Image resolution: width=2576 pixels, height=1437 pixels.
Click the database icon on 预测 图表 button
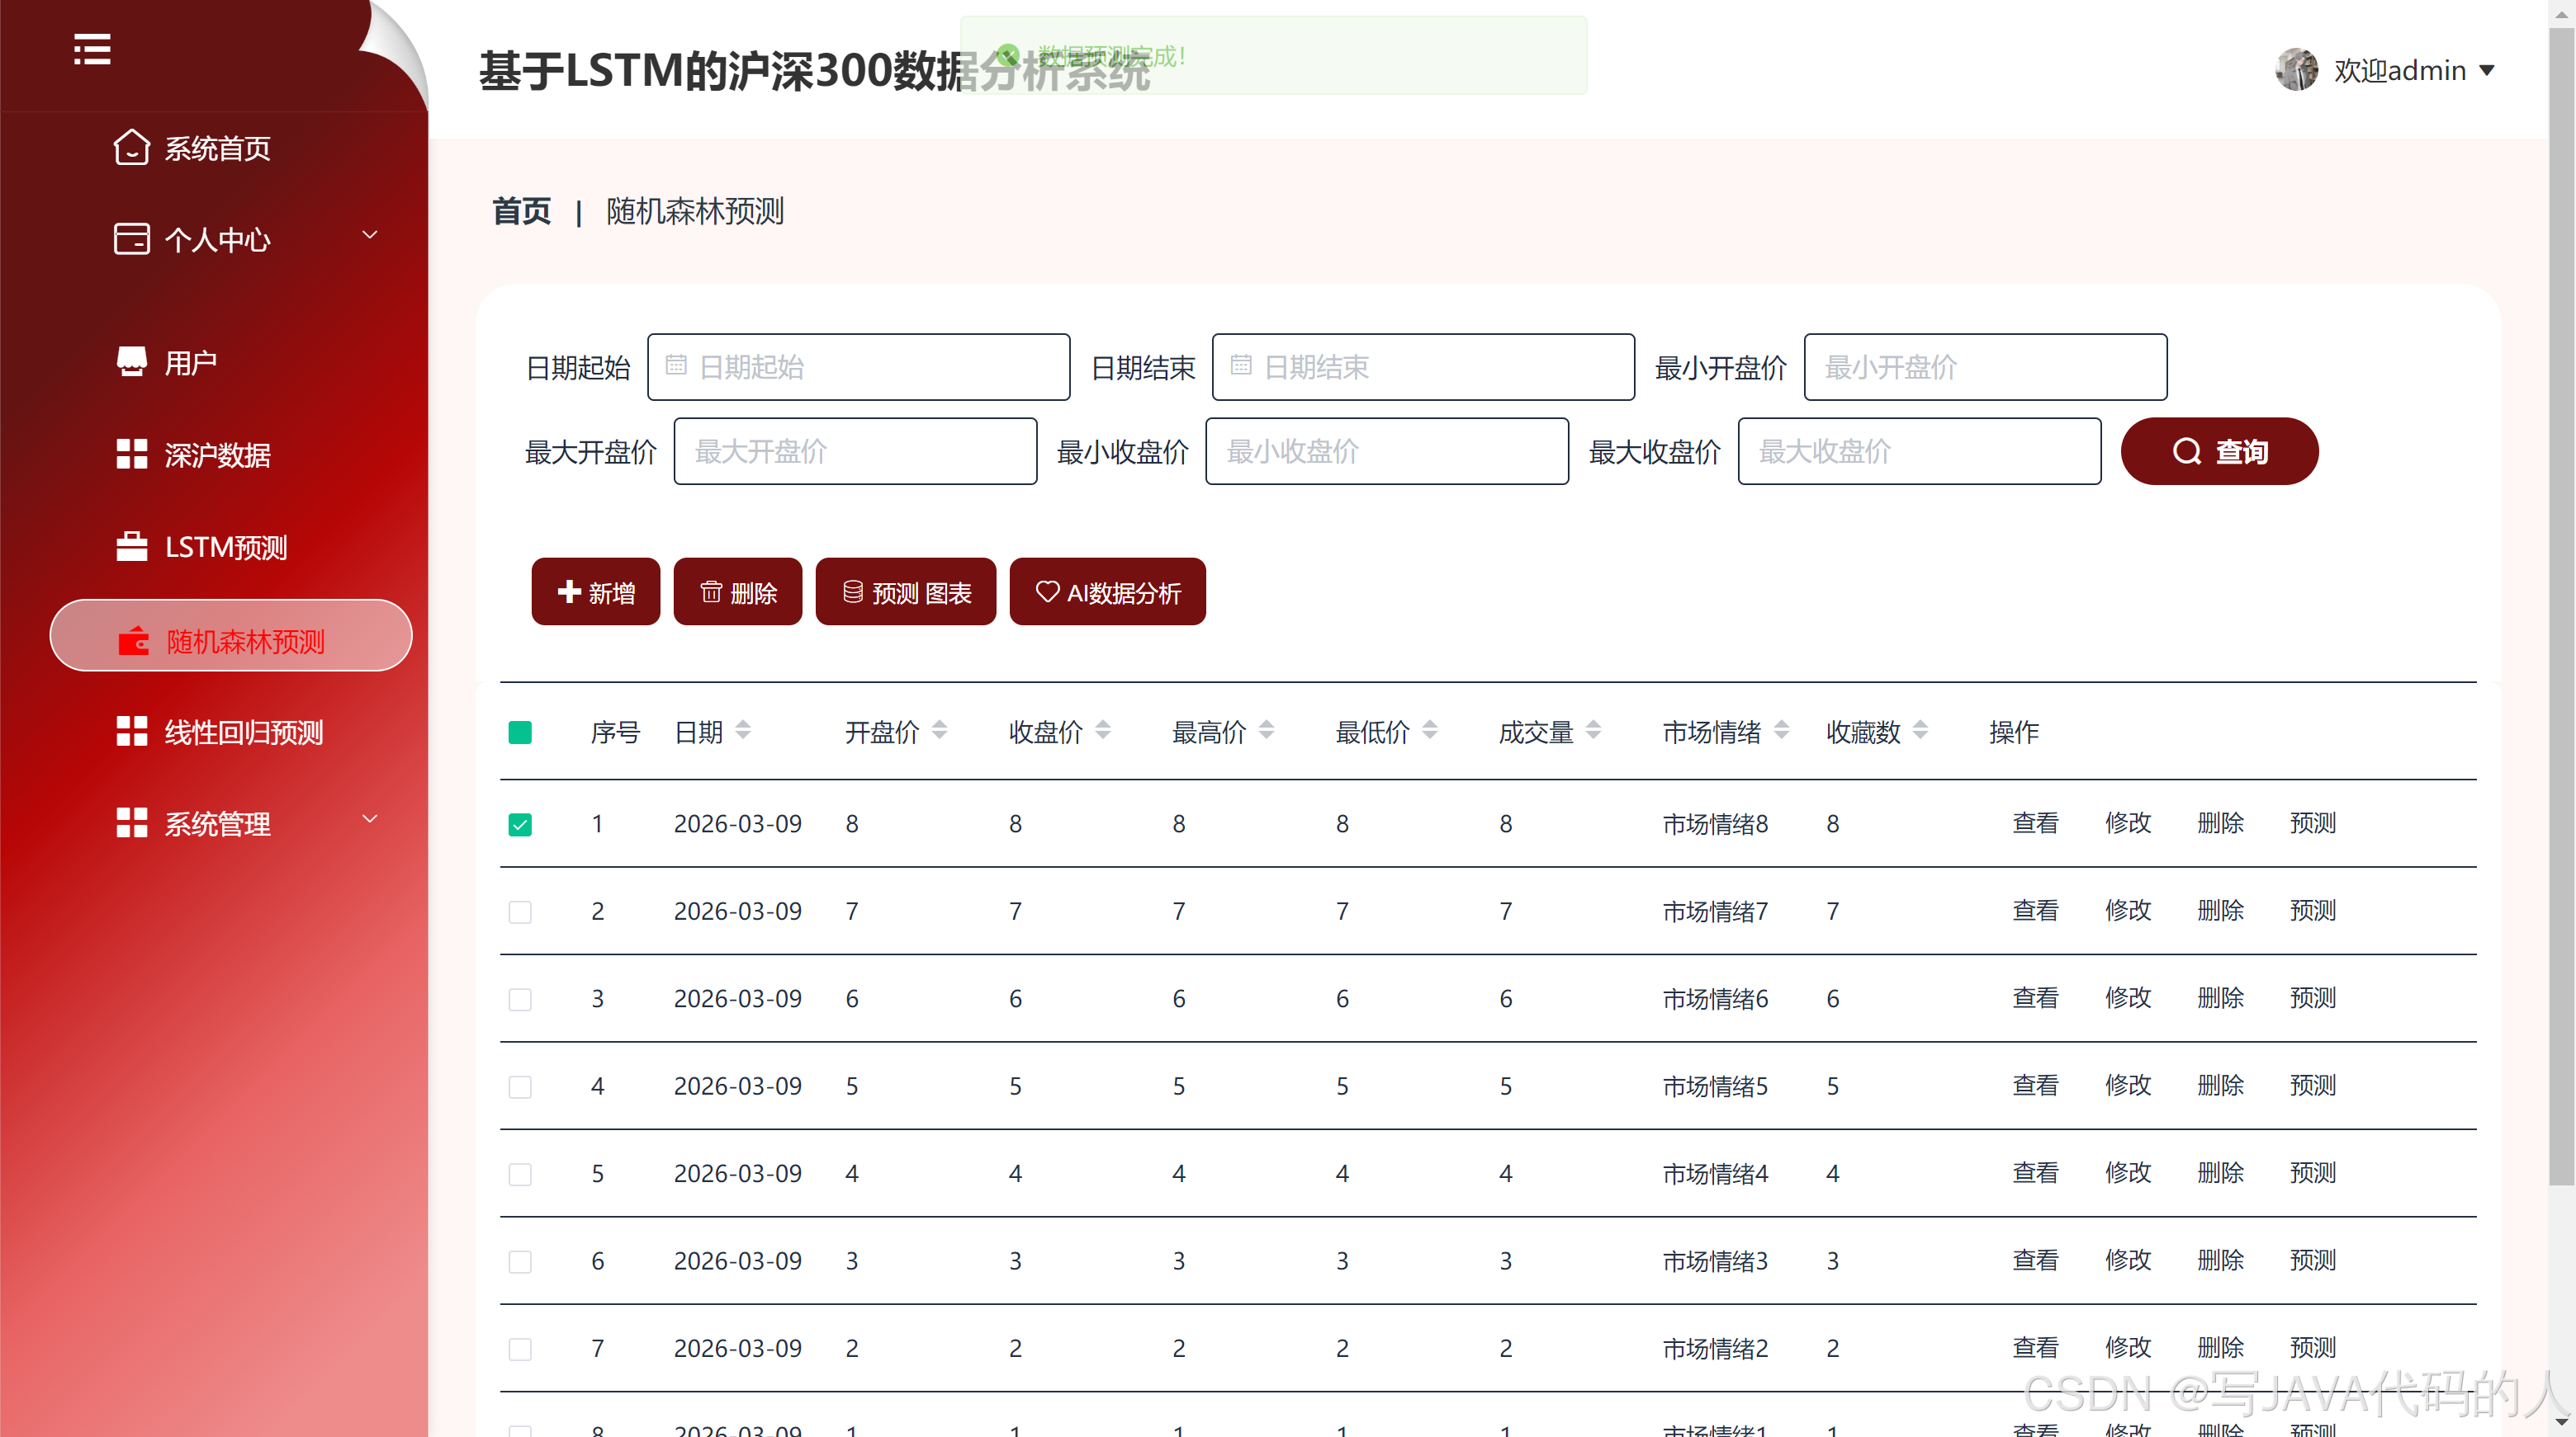click(x=853, y=591)
